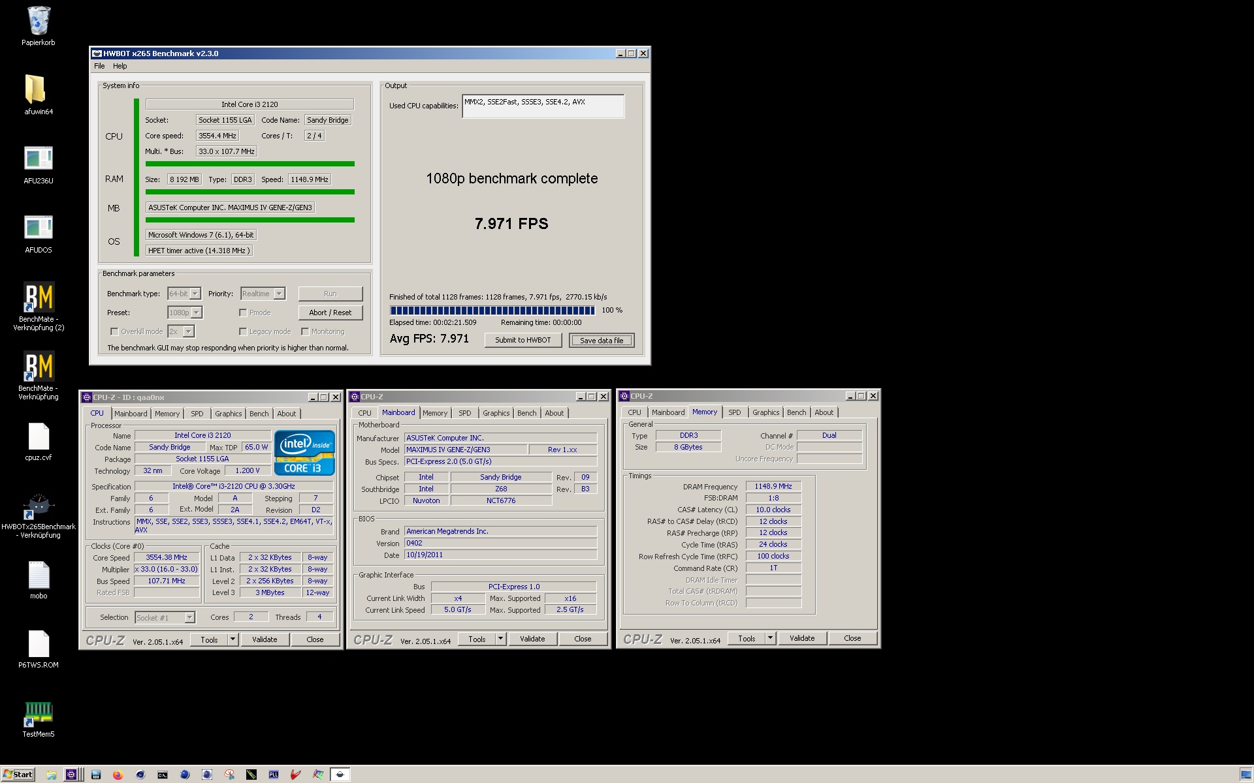Toggle the Pmode checkbox
This screenshot has width=1254, height=783.
tap(243, 313)
